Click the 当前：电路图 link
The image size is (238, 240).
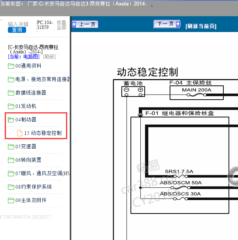tap(24, 57)
